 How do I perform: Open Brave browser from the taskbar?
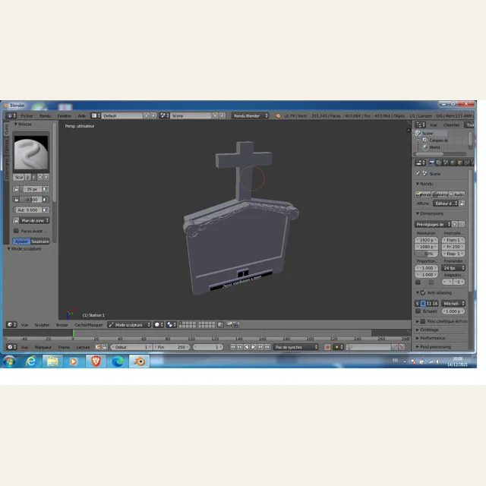pos(96,361)
